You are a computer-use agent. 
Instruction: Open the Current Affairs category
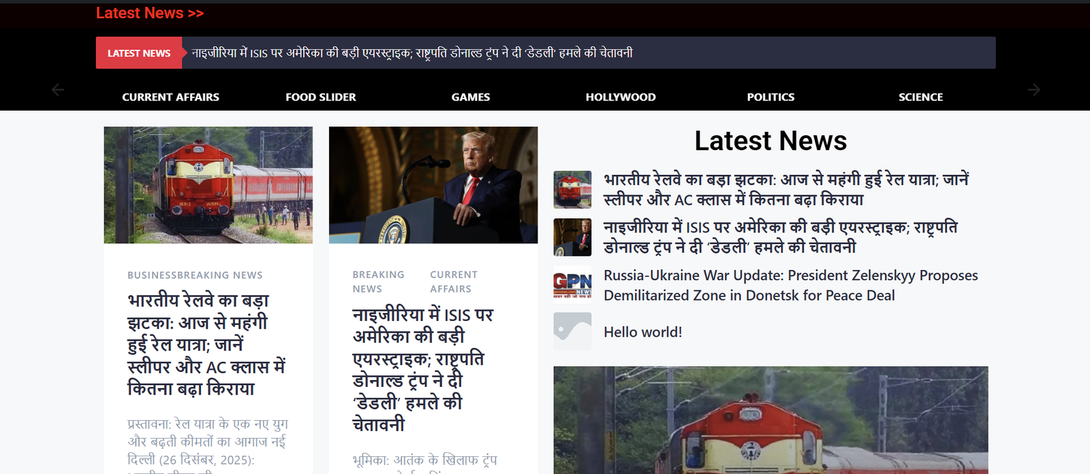171,97
